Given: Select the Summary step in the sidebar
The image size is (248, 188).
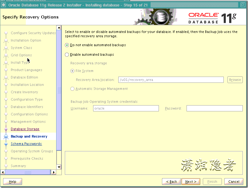Looking at the screenshot, I should pos(18,166).
